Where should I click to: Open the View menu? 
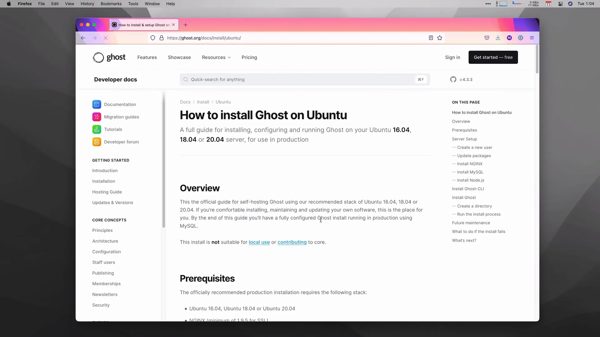[x=69, y=4]
